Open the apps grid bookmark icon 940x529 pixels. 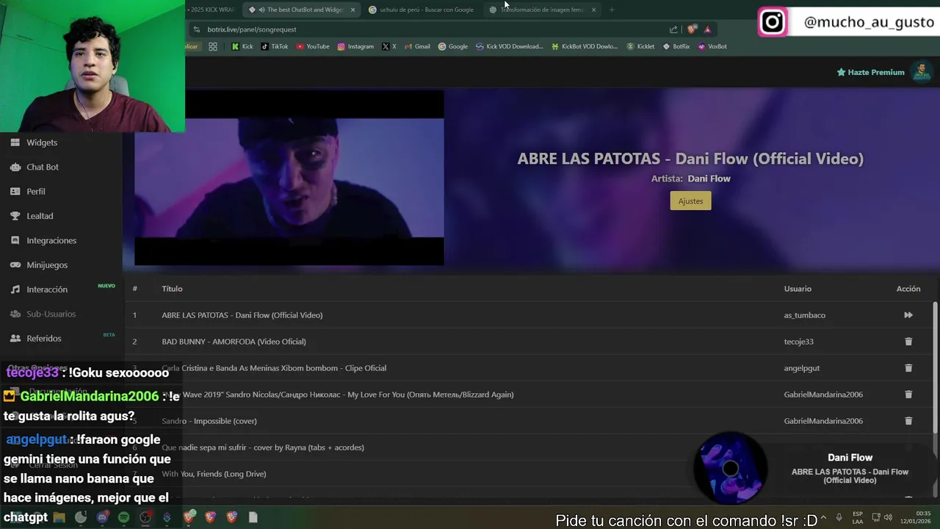pyautogui.click(x=213, y=46)
